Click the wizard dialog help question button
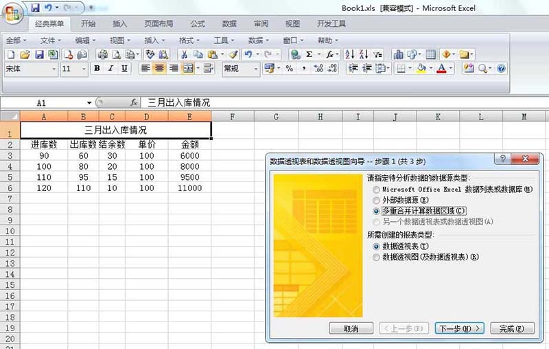The height and width of the screenshot is (349, 549). tap(502, 159)
